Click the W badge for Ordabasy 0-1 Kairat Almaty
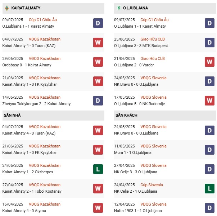The height and width of the screenshot is (216, 217). 98,62
